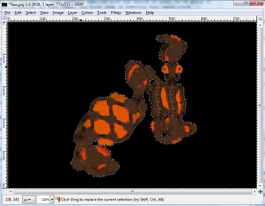Click the horizontal scrollbar left arrow
This screenshot has height=206, width=265.
11,191
